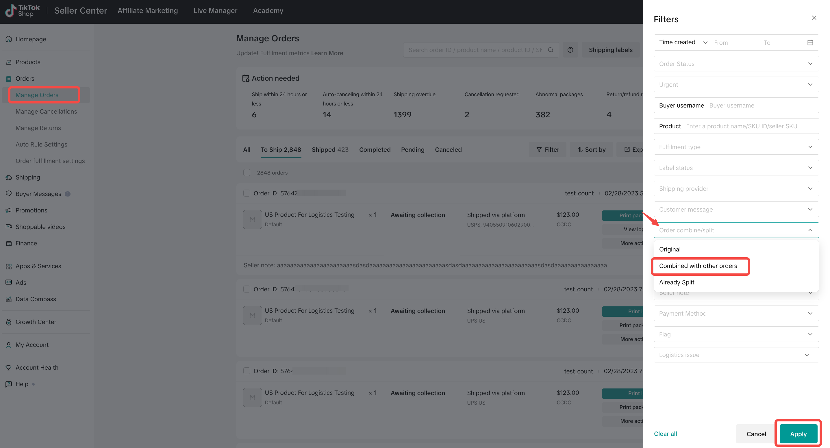Expand the Order Status filter dropdown
The width and height of the screenshot is (830, 448).
(736, 64)
